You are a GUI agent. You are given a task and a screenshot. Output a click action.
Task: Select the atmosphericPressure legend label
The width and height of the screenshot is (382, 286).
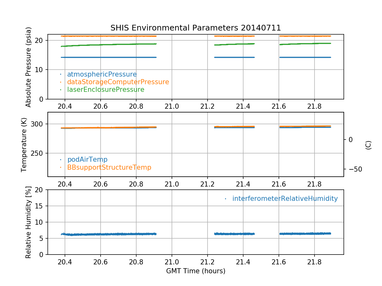[102, 74]
